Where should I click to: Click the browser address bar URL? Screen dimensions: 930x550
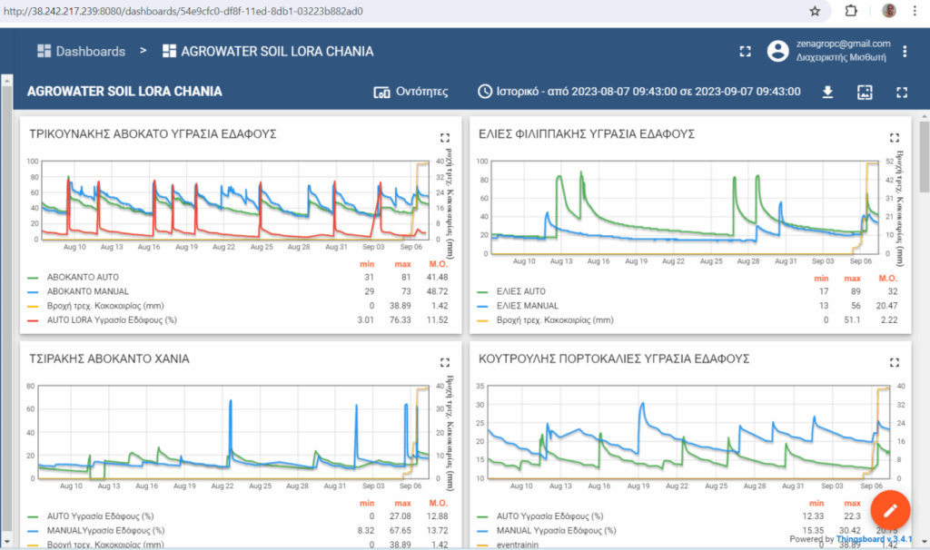(x=182, y=11)
